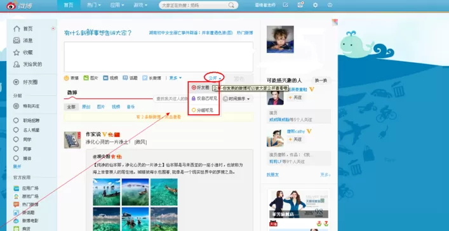Open 热门 dropdown in top navigation
This screenshot has height=231, width=449.
[93, 5]
